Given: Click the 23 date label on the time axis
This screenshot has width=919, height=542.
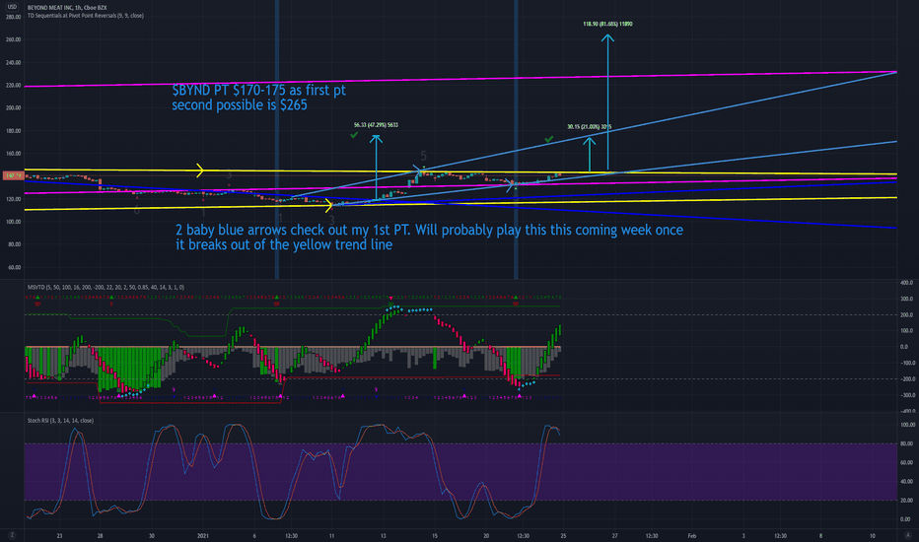Looking at the screenshot, I should (59, 535).
